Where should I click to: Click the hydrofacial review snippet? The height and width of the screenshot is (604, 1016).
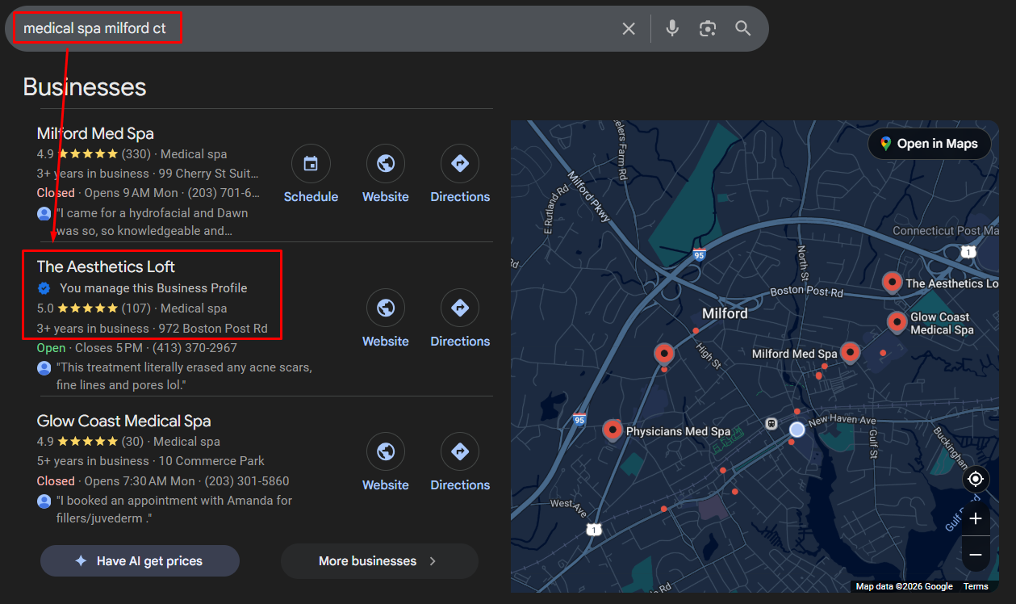point(153,222)
